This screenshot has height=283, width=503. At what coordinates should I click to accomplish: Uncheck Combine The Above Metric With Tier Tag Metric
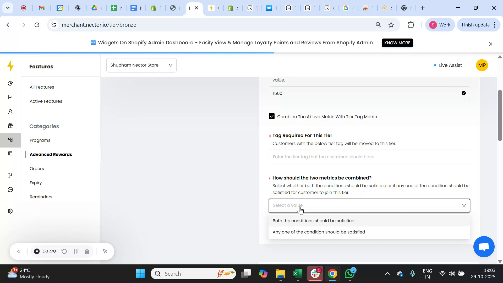(272, 116)
